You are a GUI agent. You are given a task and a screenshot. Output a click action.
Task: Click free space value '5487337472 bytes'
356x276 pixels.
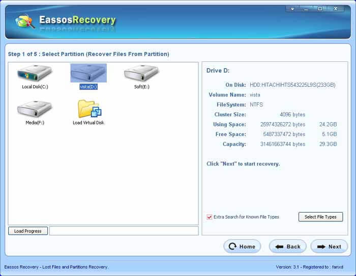[284, 134]
